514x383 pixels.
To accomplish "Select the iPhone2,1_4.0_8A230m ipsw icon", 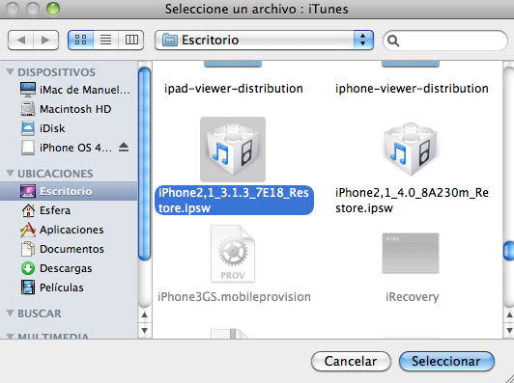I will click(411, 150).
